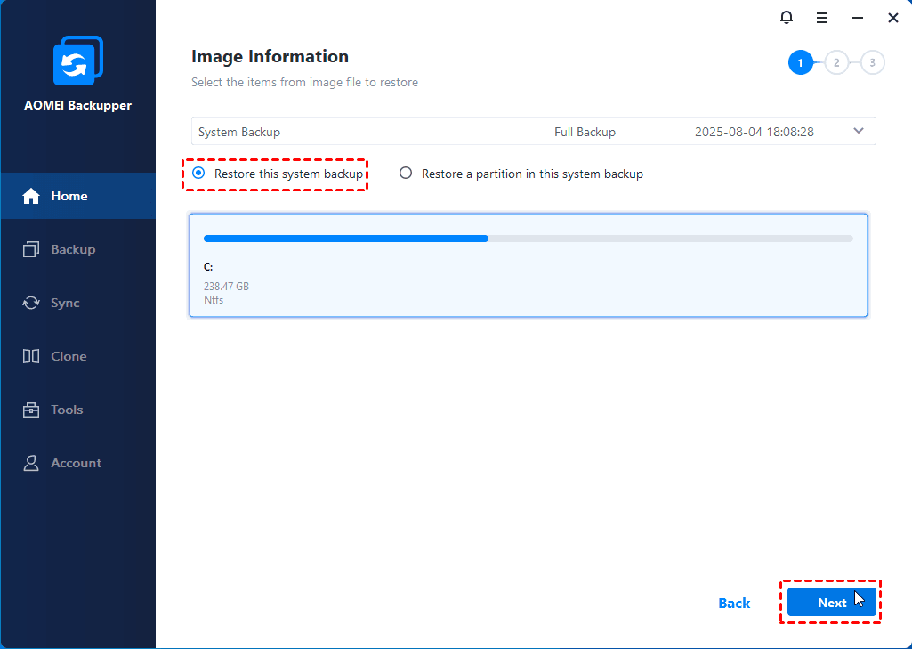The width and height of the screenshot is (912, 649).
Task: Click the Account person icon in sidebar
Action: pos(31,463)
